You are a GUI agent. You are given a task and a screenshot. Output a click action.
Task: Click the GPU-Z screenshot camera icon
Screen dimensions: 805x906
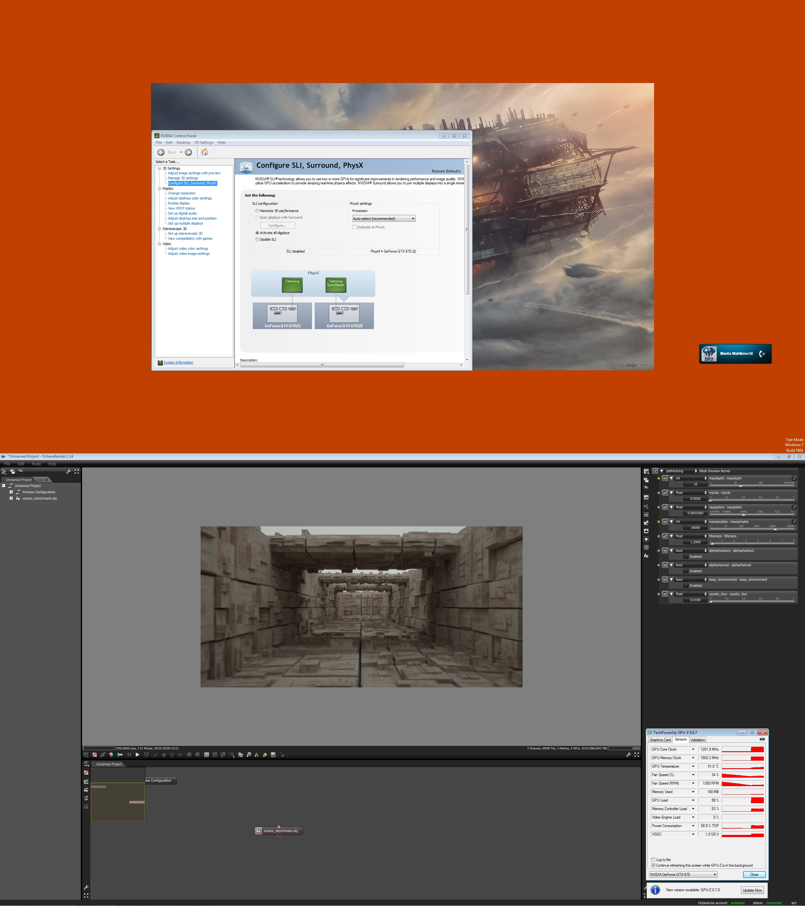point(762,739)
